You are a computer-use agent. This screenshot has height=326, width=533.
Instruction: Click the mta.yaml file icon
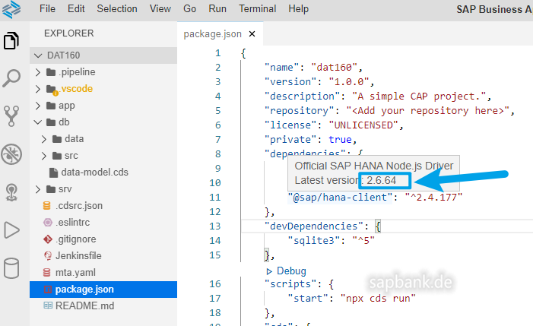tap(47, 272)
